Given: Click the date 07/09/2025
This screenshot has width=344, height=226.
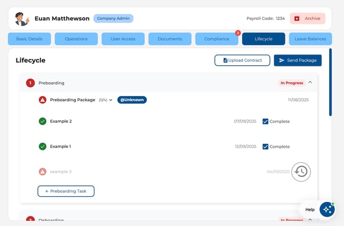Looking at the screenshot, I should tap(245, 121).
